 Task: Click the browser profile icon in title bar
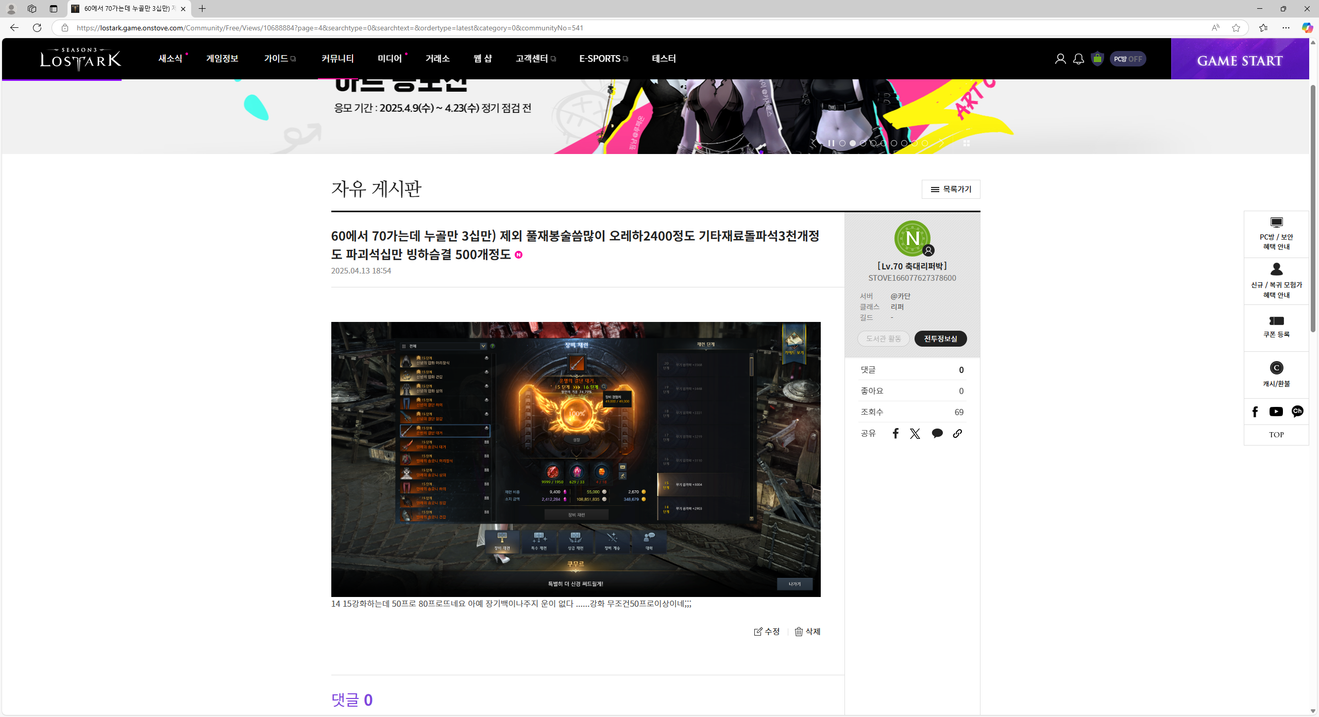click(x=11, y=9)
